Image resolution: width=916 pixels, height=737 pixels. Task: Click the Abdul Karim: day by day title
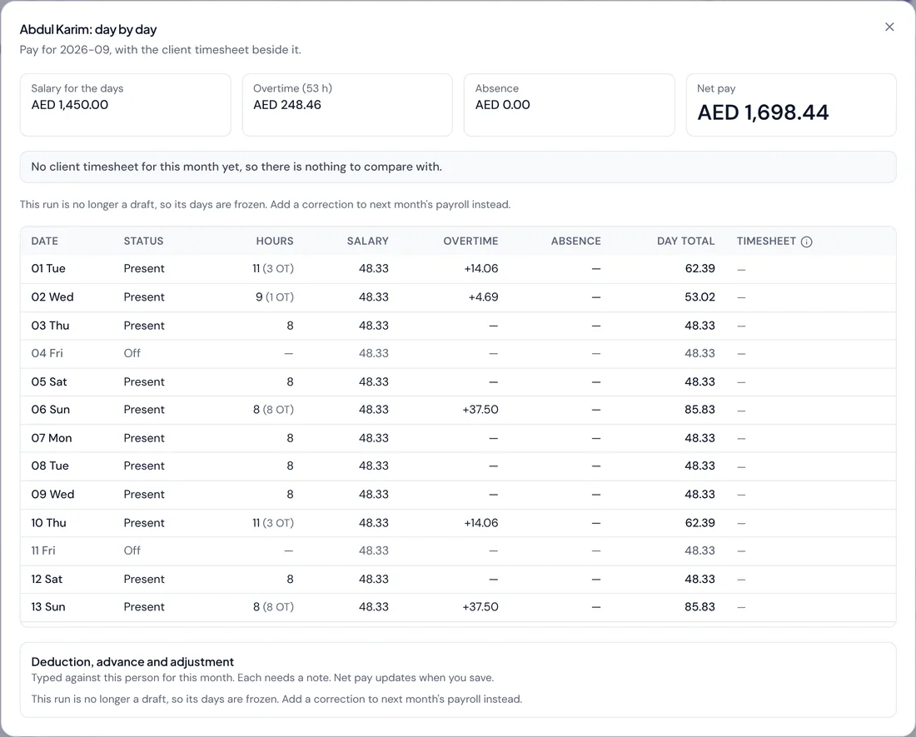(x=88, y=30)
